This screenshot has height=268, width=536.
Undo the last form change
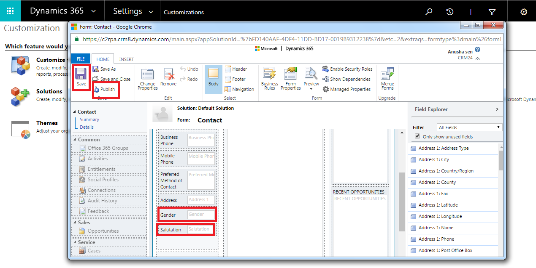[189, 69]
